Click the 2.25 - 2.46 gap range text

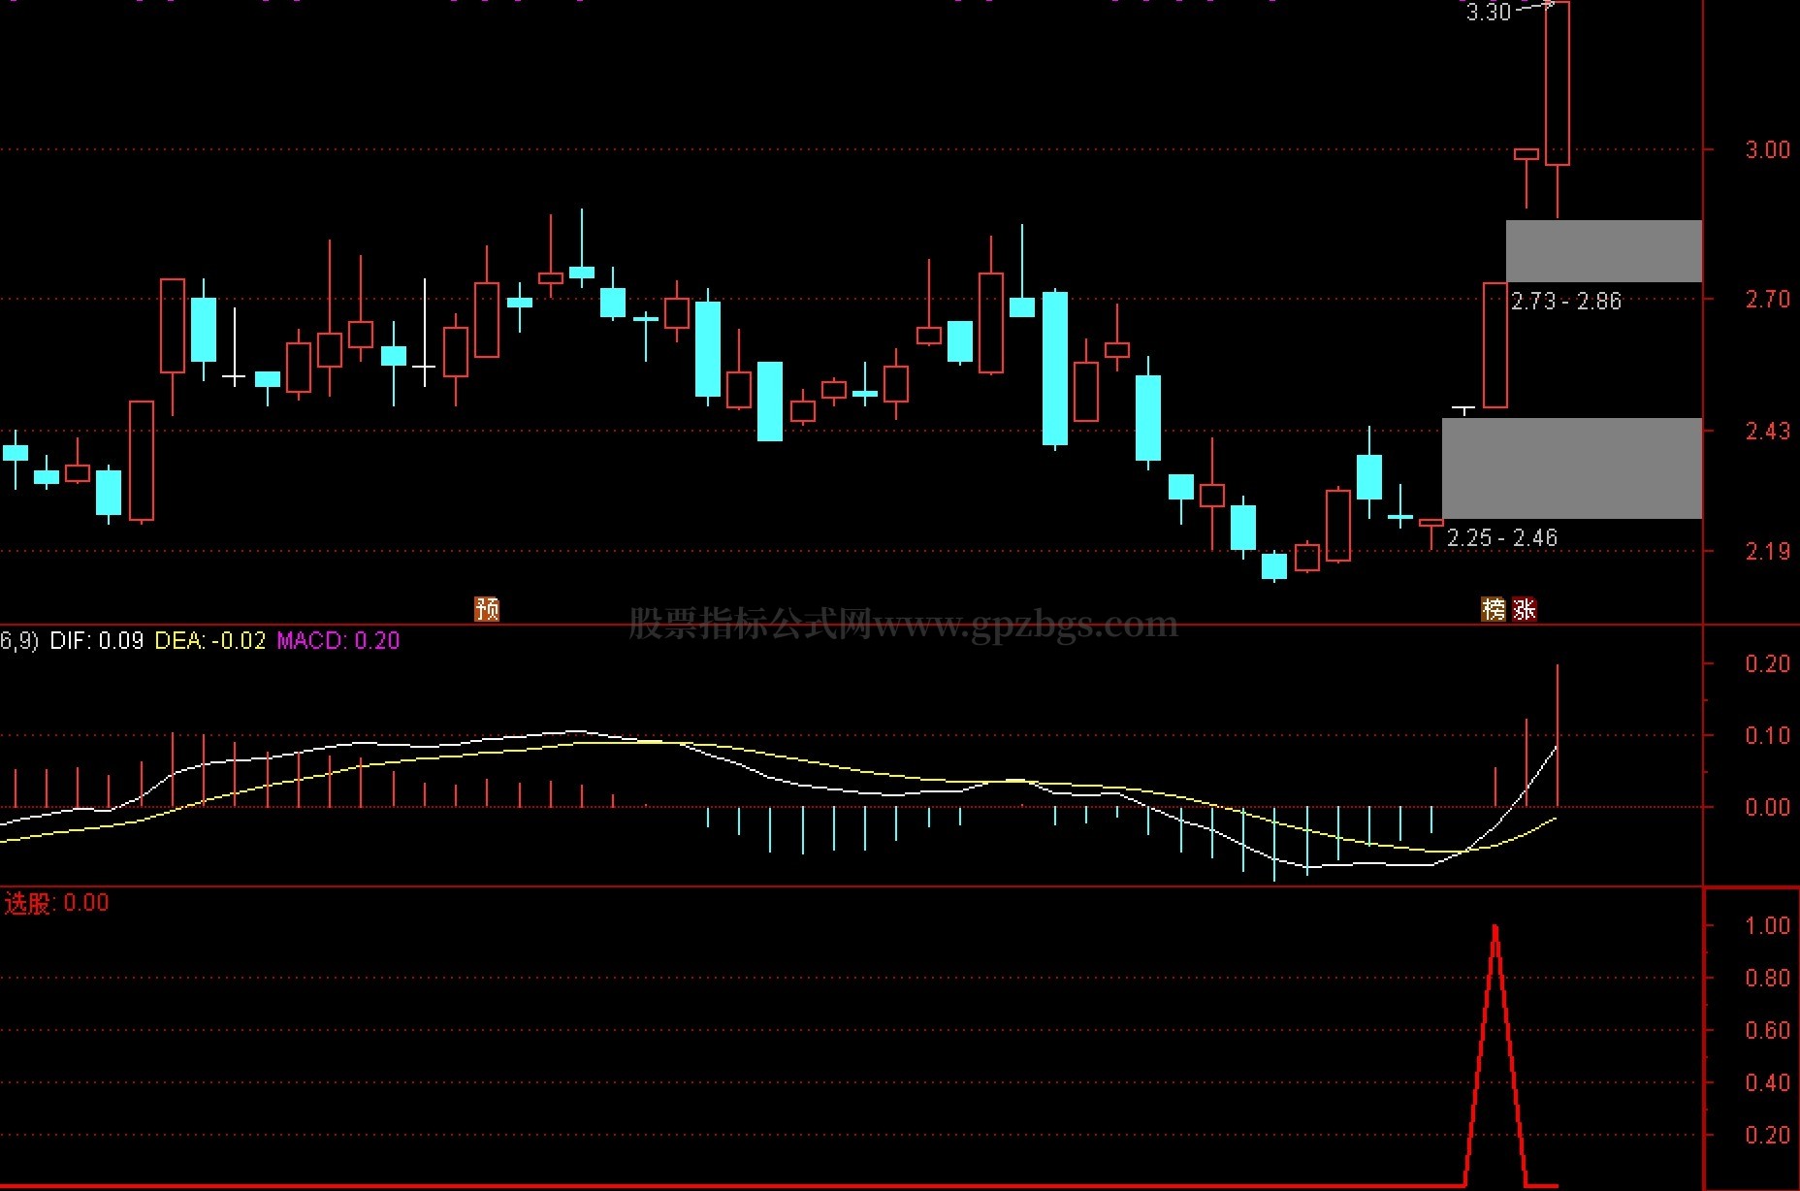[1501, 538]
